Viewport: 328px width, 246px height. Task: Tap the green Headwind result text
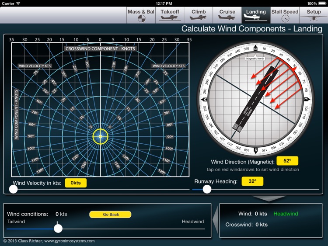pos(286,214)
